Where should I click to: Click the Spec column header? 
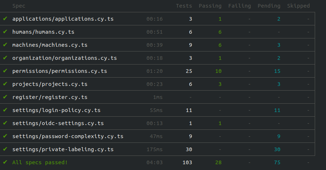(x=19, y=6)
